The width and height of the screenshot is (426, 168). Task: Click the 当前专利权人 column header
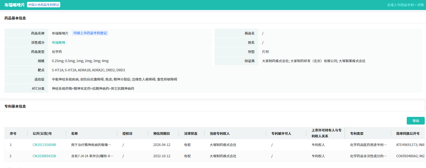[x=219, y=133]
